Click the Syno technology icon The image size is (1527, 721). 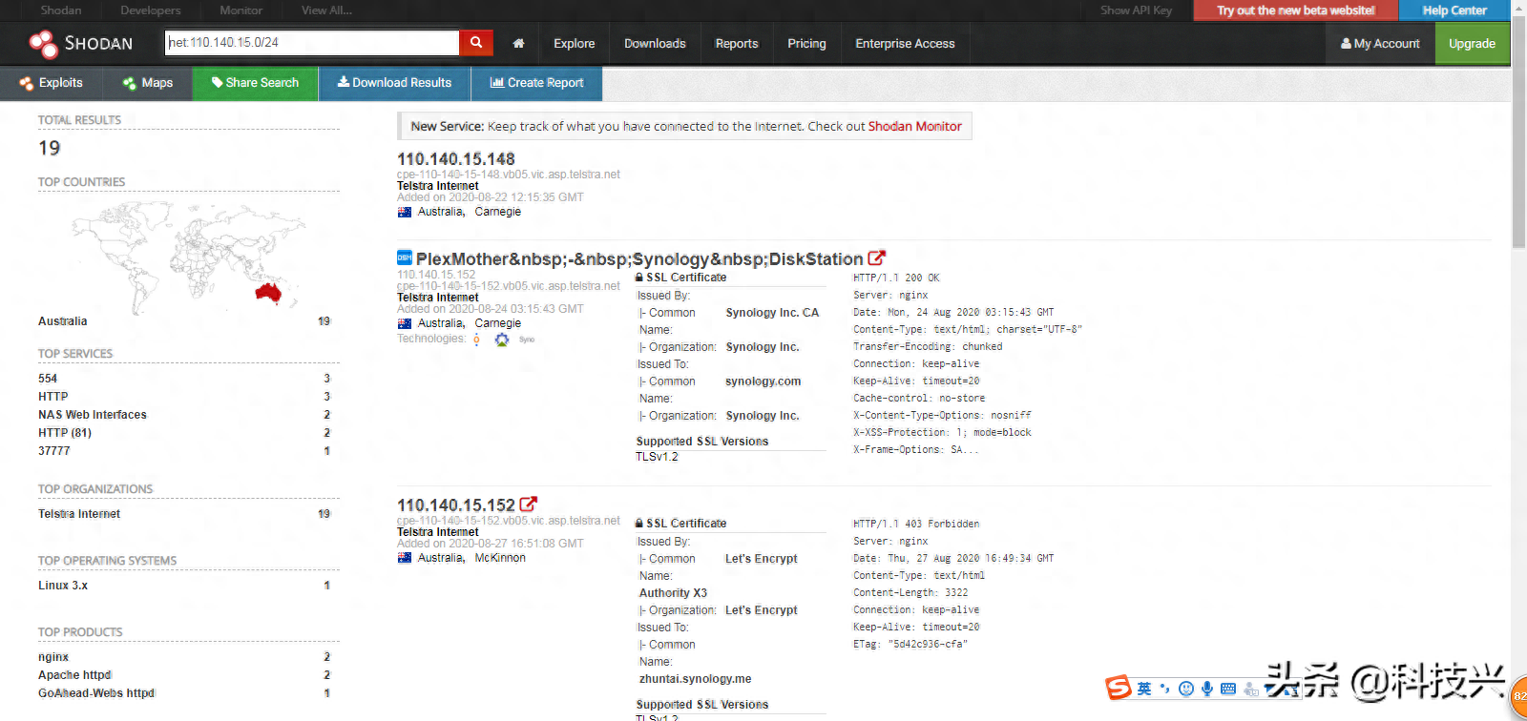[x=527, y=340]
